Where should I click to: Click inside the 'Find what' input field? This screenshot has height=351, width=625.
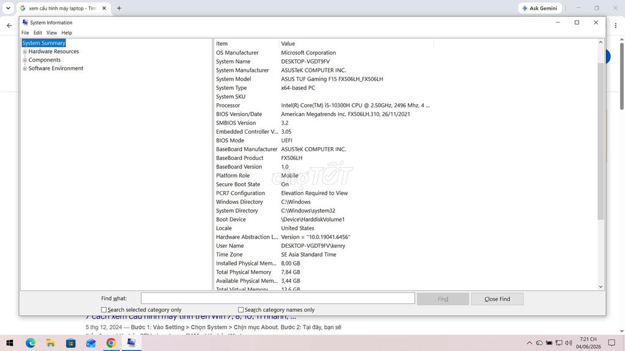(x=278, y=299)
